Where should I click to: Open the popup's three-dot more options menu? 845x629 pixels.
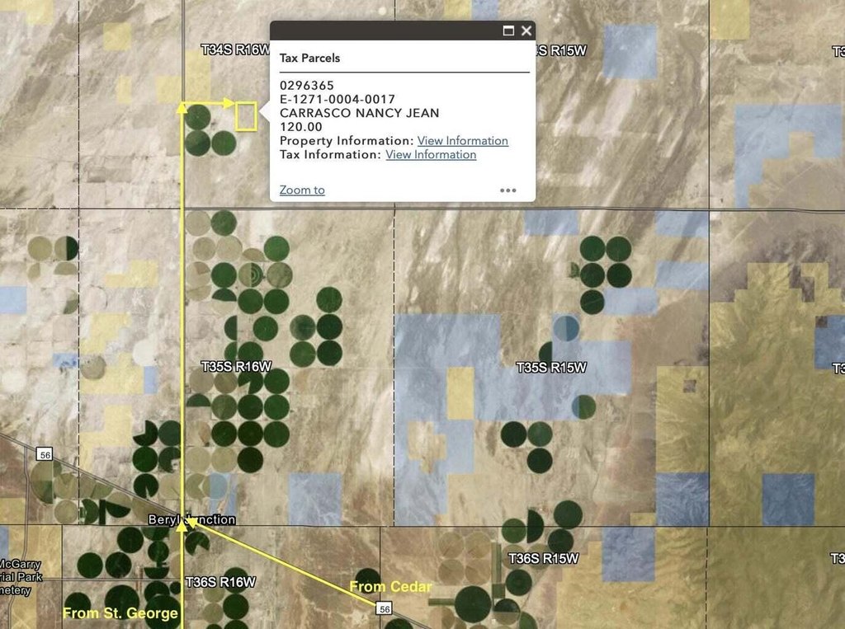click(508, 190)
